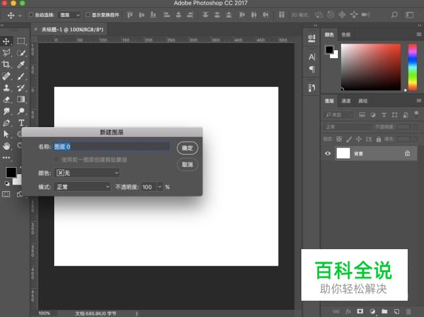This screenshot has width=424, height=317.
Task: Click the add layer mask icon
Action: pos(359,311)
